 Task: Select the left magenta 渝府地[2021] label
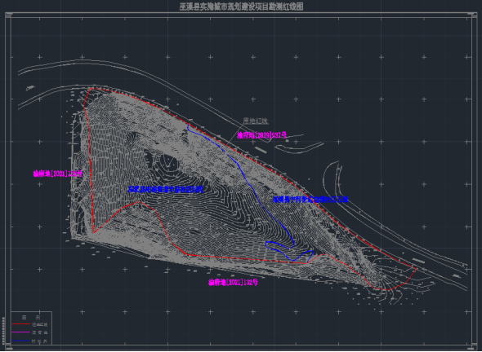coord(58,174)
